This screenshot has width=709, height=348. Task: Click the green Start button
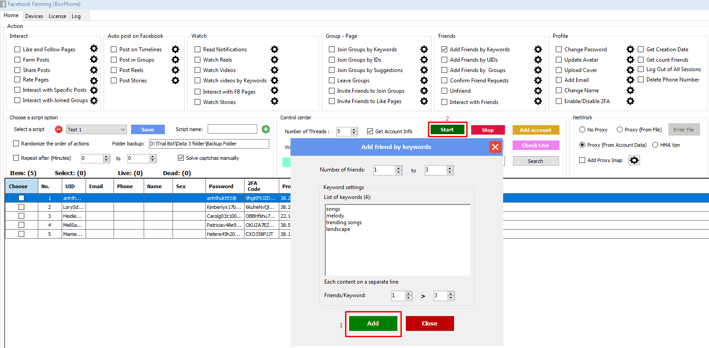click(447, 130)
